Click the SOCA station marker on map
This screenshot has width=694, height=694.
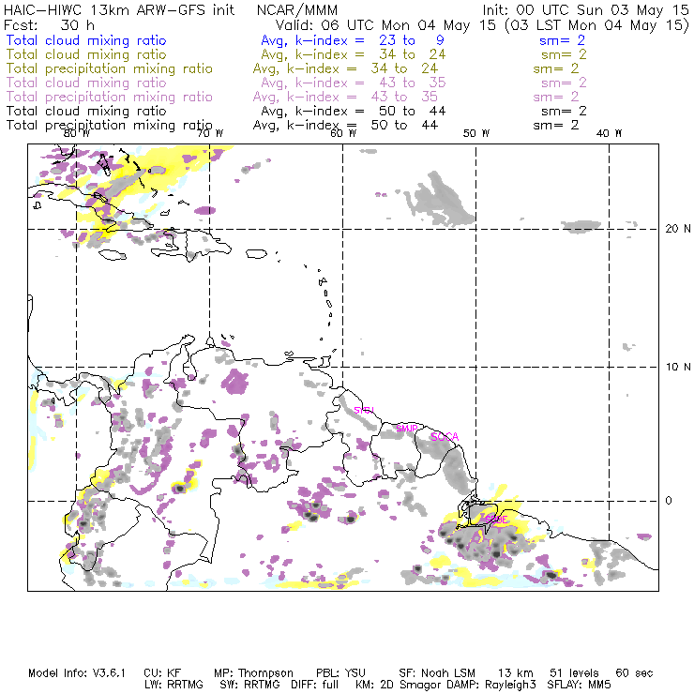point(445,437)
